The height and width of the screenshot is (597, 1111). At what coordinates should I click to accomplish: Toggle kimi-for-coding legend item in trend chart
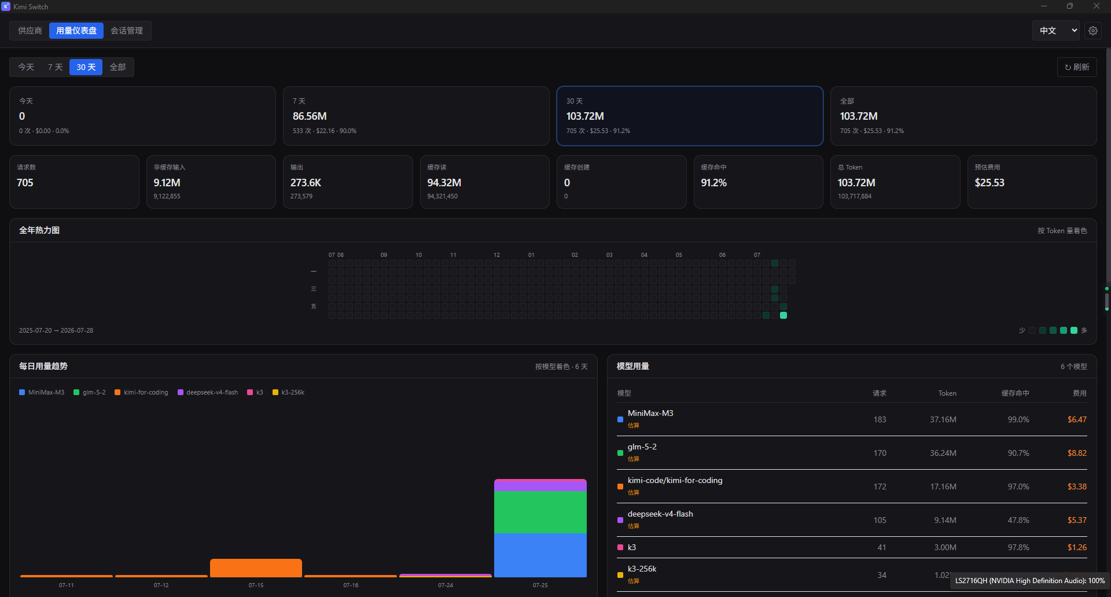click(141, 392)
